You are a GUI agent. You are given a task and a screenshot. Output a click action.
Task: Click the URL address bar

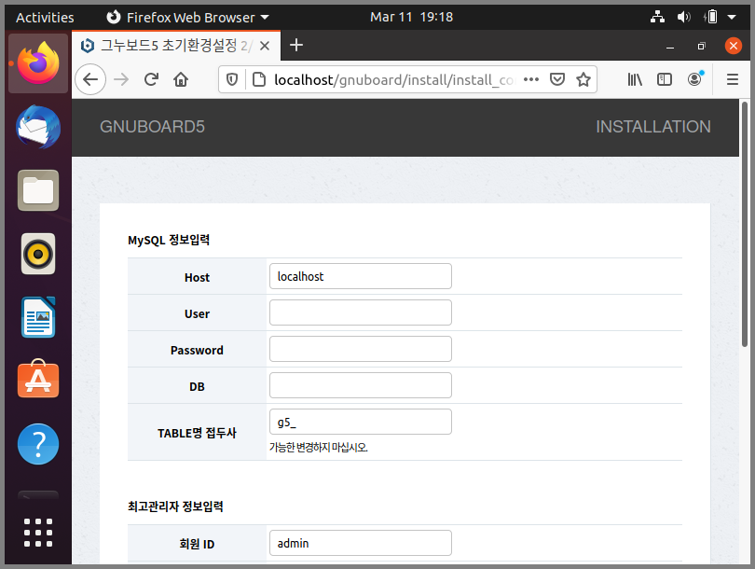394,79
